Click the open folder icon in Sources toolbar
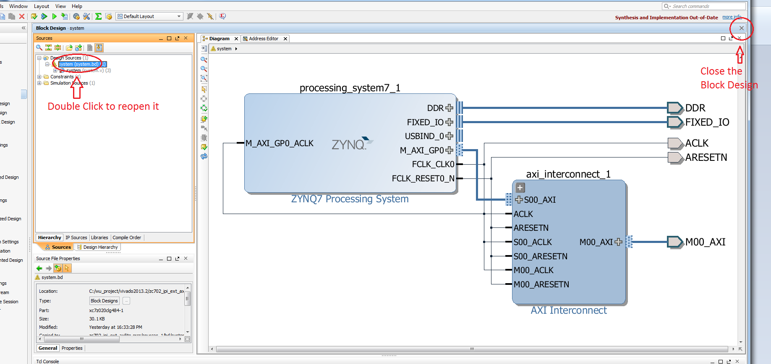 coord(69,48)
